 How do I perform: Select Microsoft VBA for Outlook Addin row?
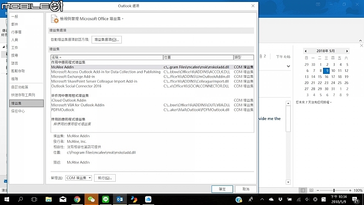coord(152,105)
